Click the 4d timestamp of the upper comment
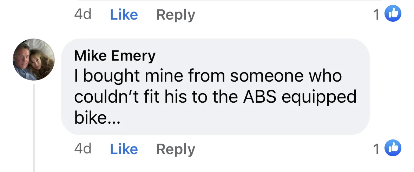The height and width of the screenshot is (172, 414). coord(83,14)
